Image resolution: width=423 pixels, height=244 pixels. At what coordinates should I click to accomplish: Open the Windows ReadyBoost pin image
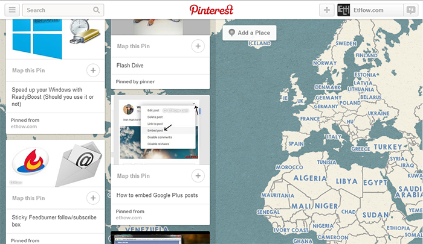coord(56,39)
